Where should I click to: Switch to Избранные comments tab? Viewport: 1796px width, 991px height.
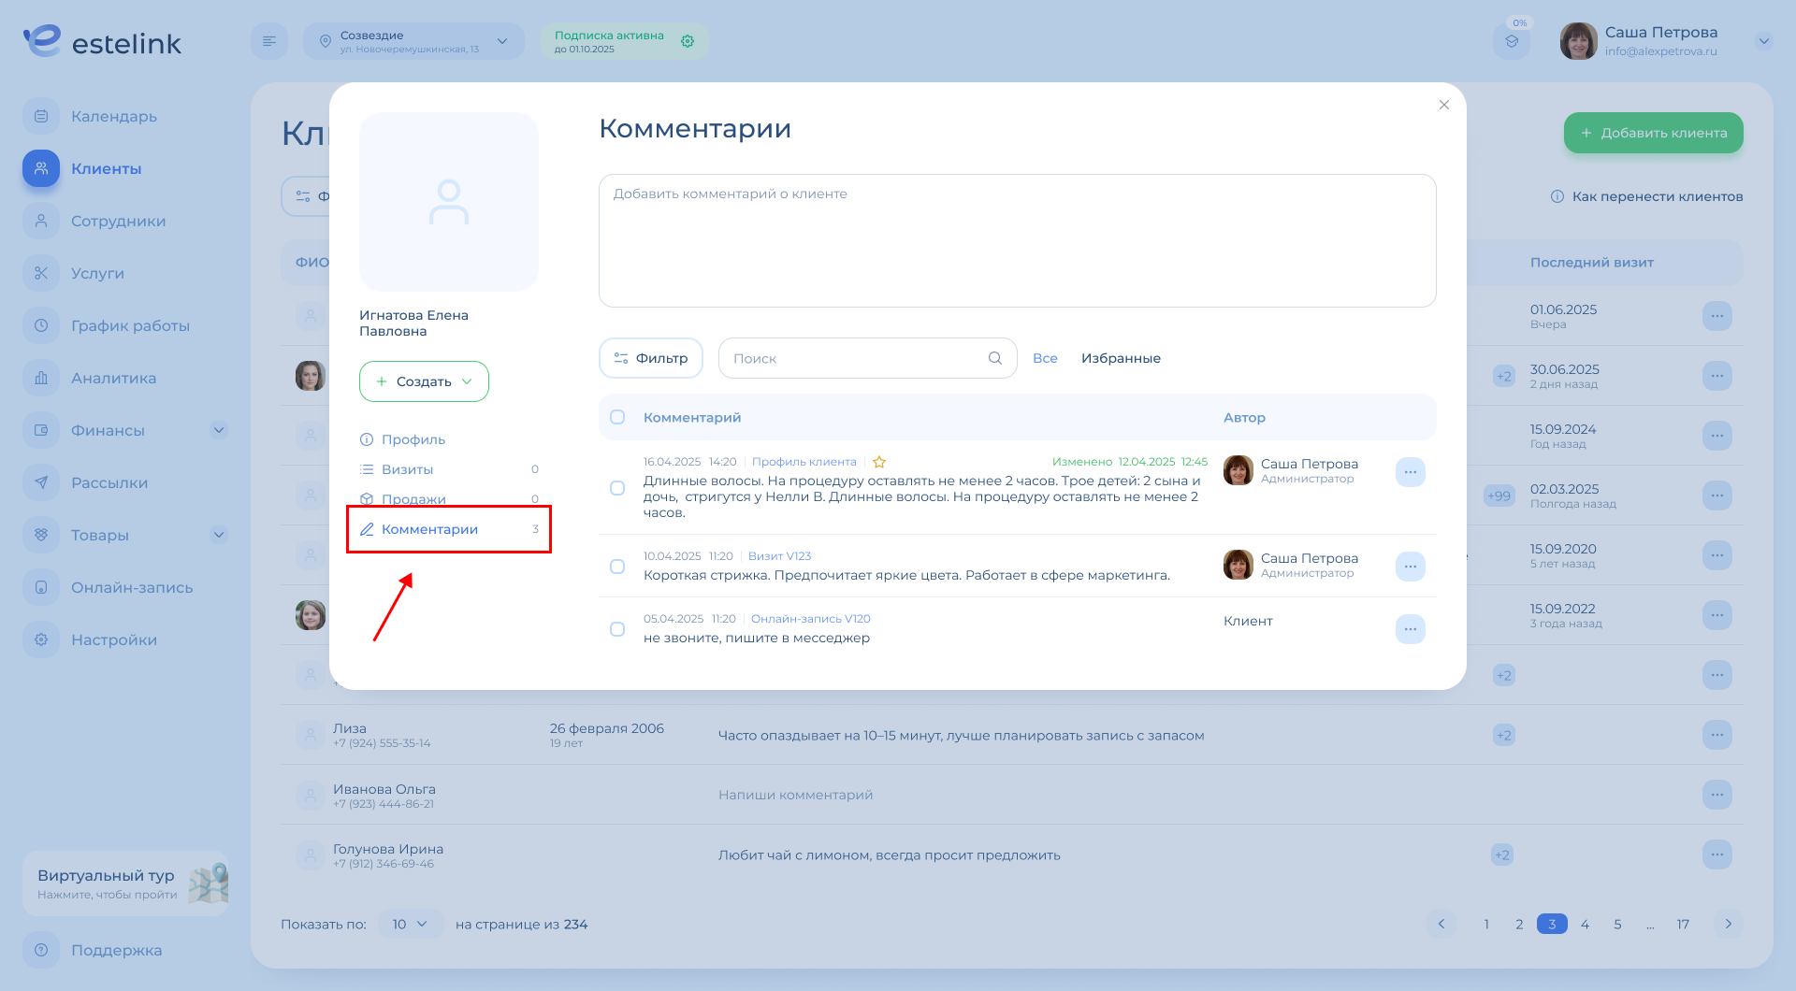tap(1120, 358)
